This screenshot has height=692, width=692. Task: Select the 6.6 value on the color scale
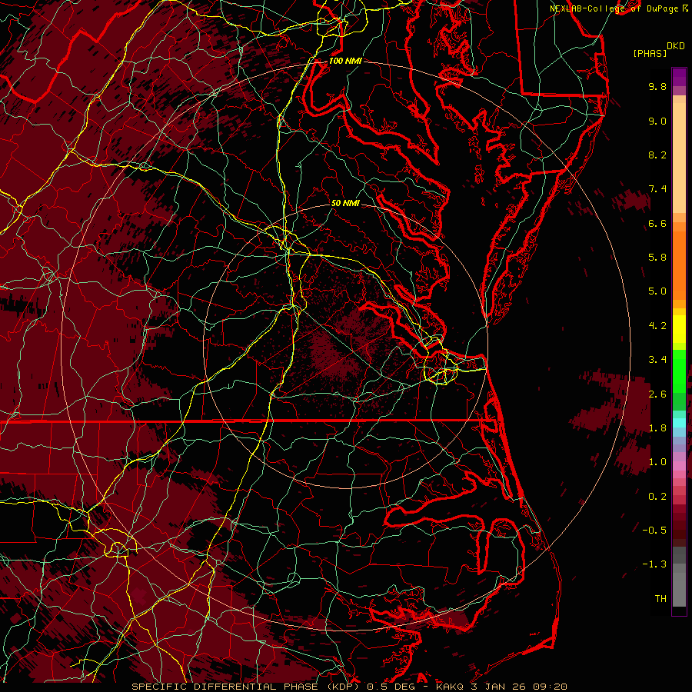click(657, 223)
